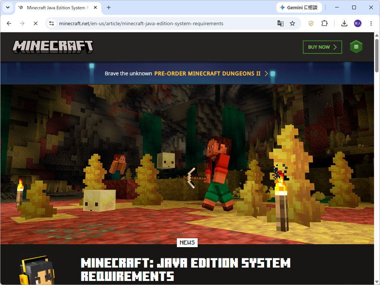Expand the tab search dropdown arrow
The width and height of the screenshot is (380, 285).
click(x=8, y=7)
